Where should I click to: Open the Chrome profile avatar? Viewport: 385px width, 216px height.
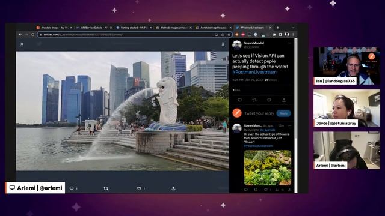pos(286,35)
